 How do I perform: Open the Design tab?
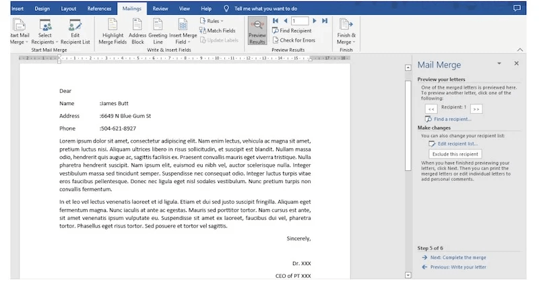[x=42, y=9]
